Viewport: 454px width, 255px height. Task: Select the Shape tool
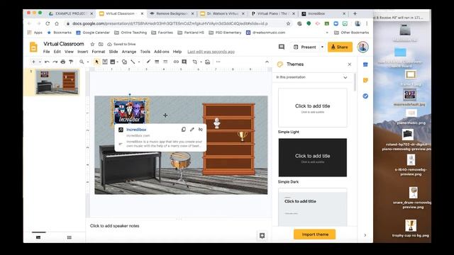(x=125, y=62)
